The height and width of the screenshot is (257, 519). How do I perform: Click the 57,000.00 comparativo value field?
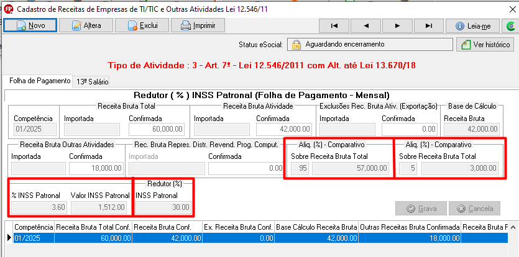click(x=351, y=168)
